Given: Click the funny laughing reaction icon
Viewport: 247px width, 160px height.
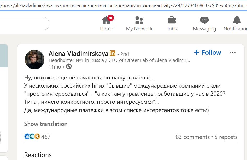Looking at the screenshot, I should coord(32,137).
